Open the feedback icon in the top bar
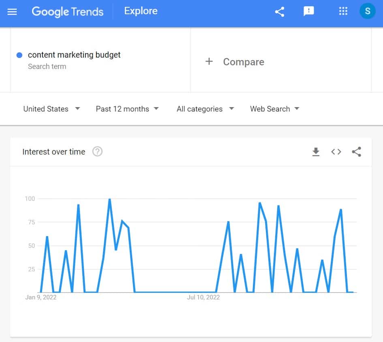The height and width of the screenshot is (342, 383). click(x=309, y=11)
